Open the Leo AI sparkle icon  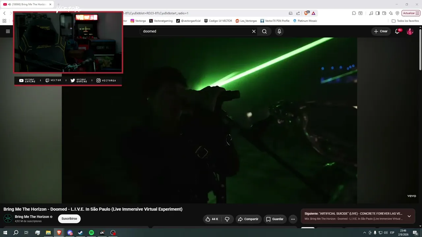coord(391,13)
